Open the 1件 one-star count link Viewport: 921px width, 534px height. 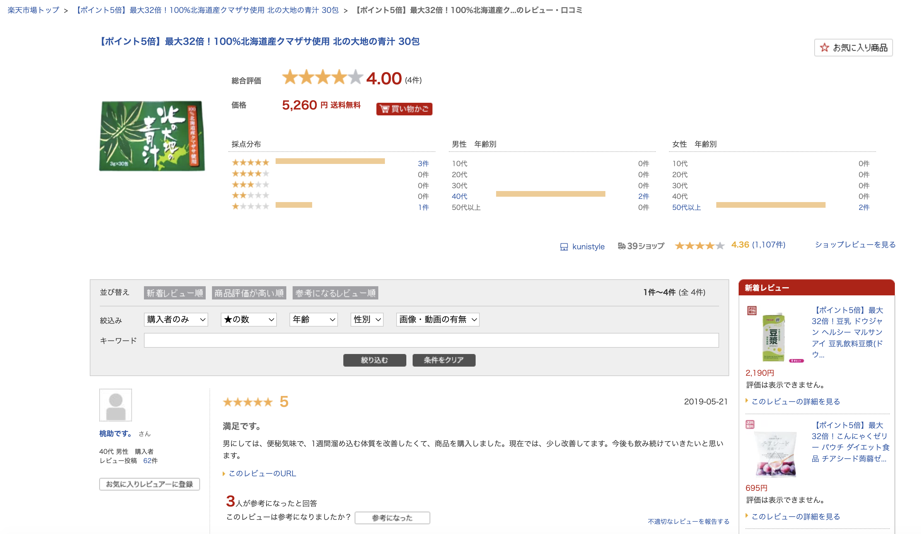point(423,207)
